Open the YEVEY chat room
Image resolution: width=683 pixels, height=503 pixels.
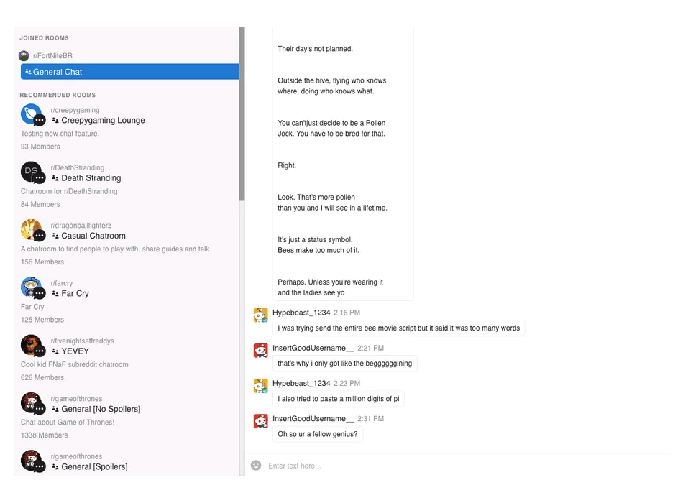coord(75,351)
